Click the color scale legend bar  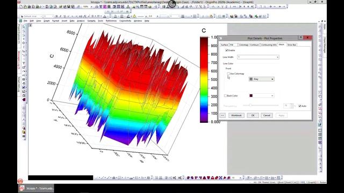pos(204,79)
